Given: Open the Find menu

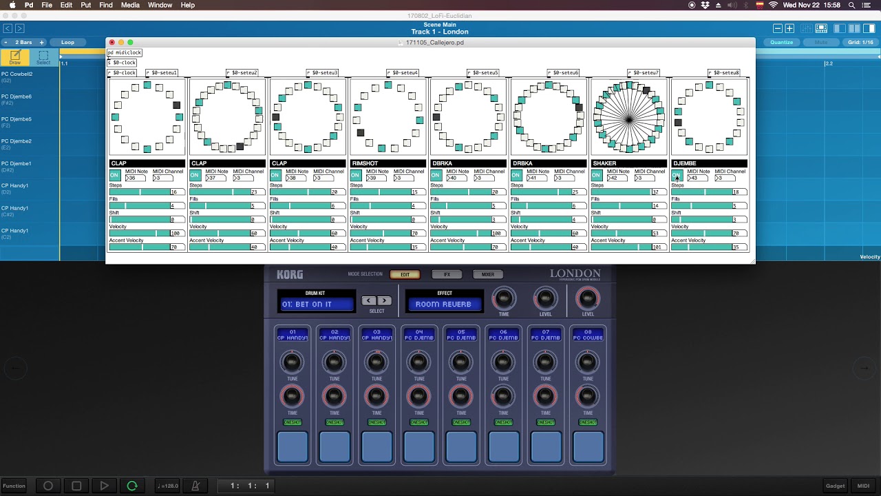Looking at the screenshot, I should tap(106, 5).
